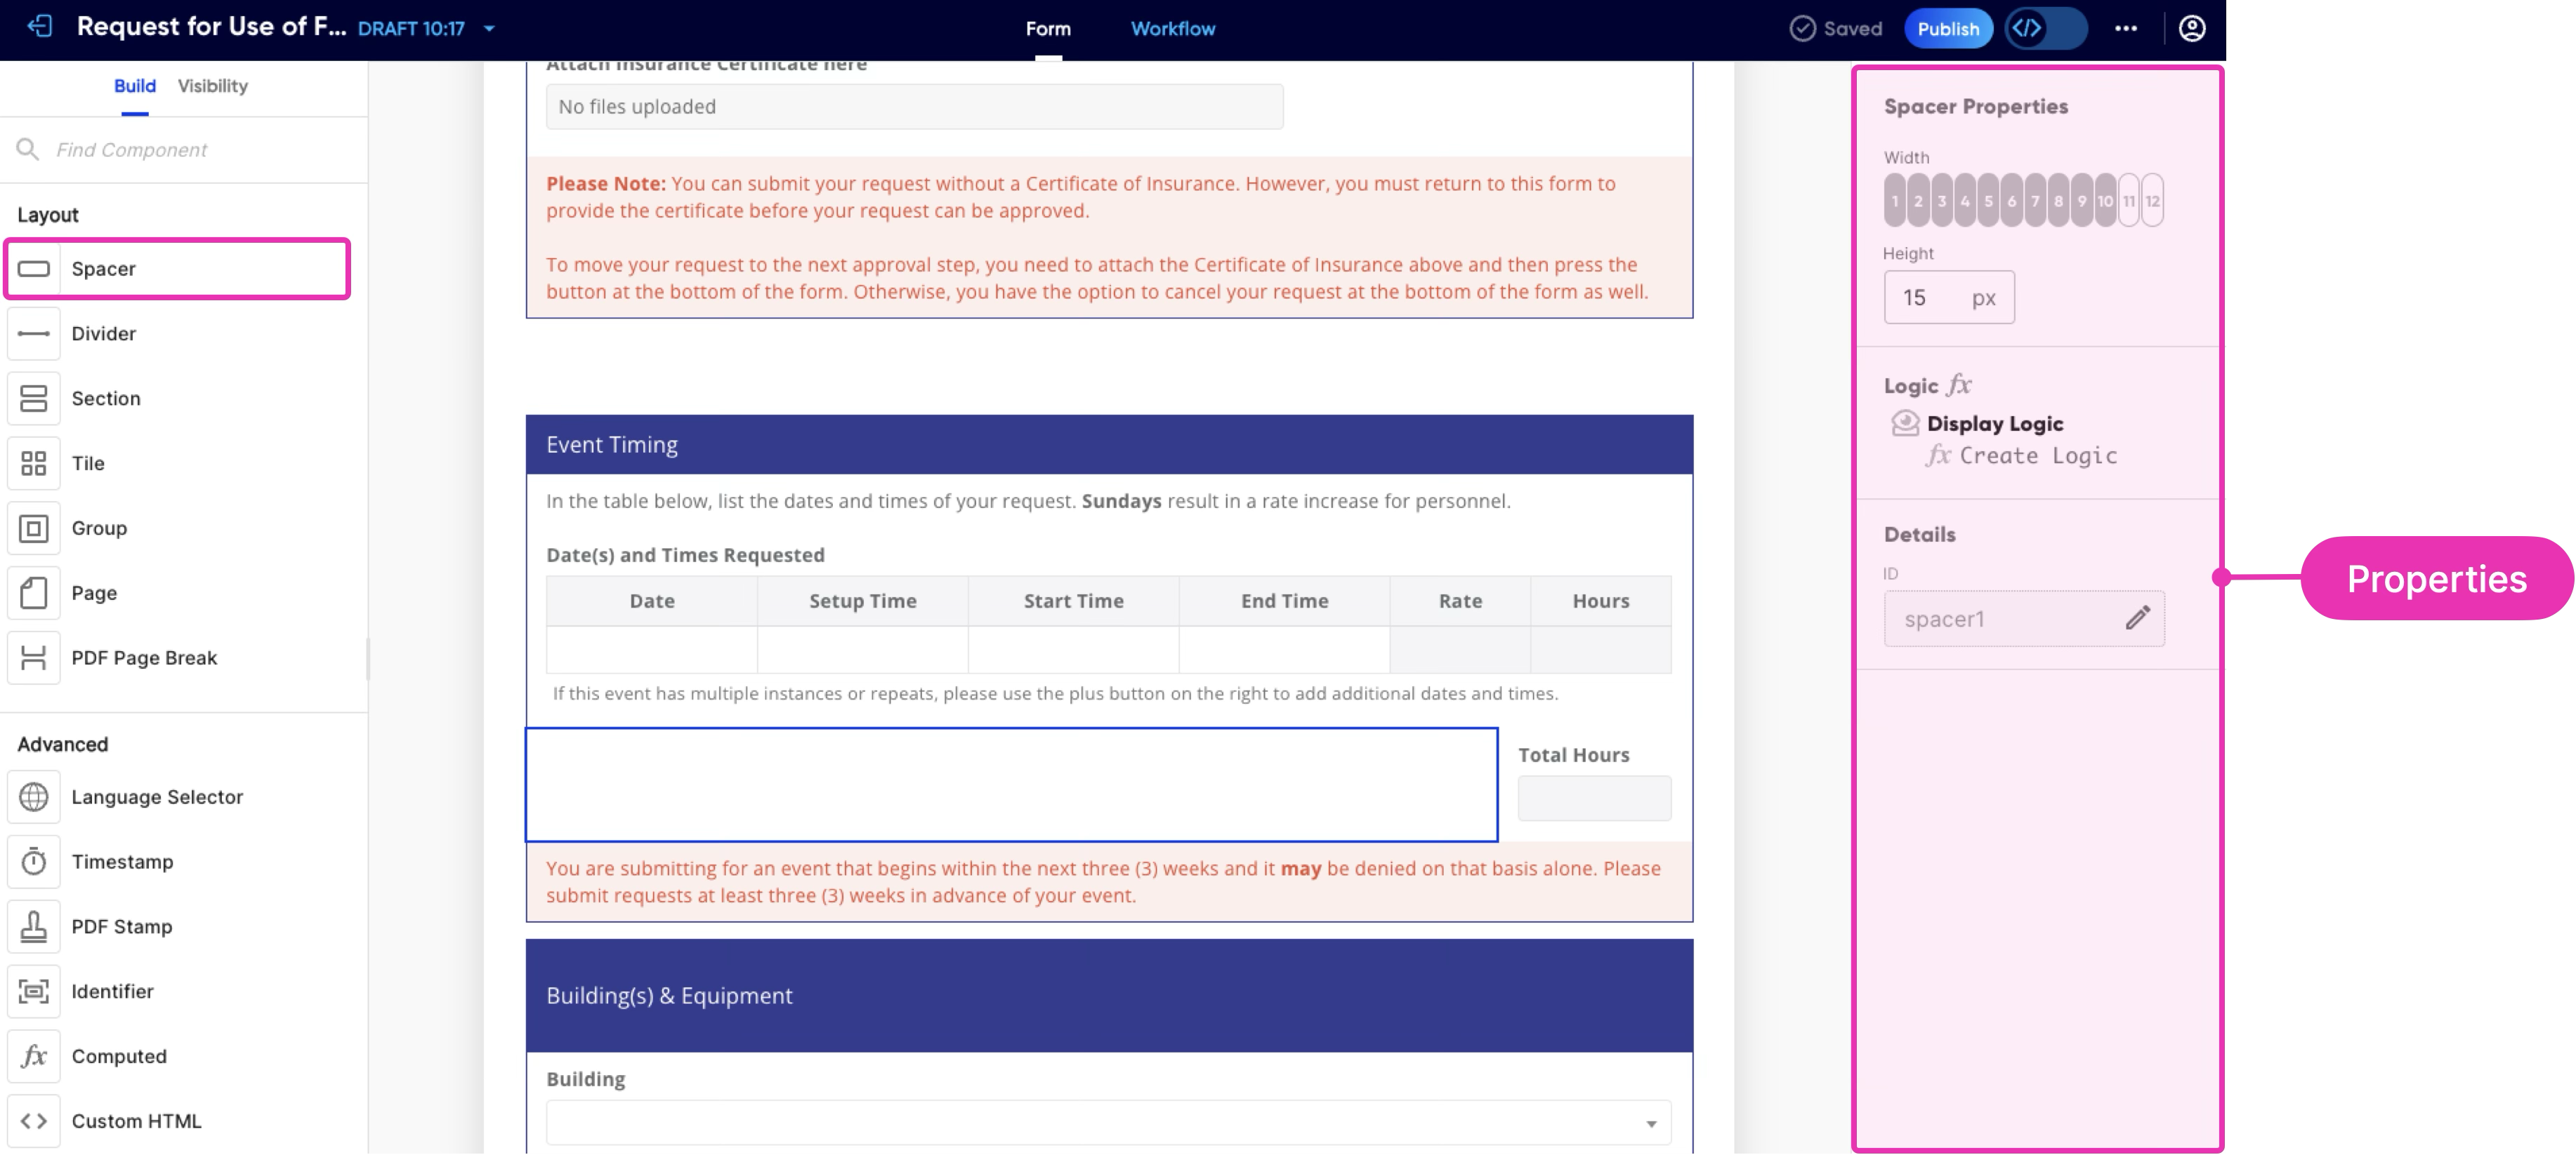
Task: Open the Visibility tab
Action: 212,86
